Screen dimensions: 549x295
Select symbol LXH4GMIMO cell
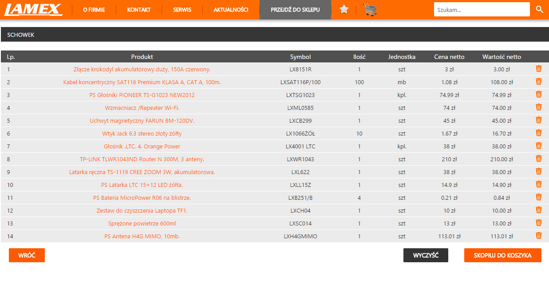point(300,237)
